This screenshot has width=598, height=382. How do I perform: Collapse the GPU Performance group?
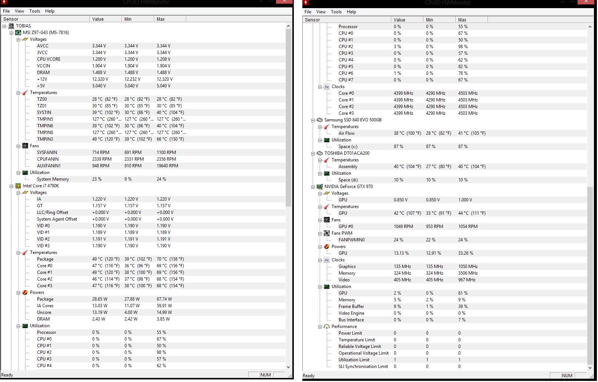tap(320, 327)
